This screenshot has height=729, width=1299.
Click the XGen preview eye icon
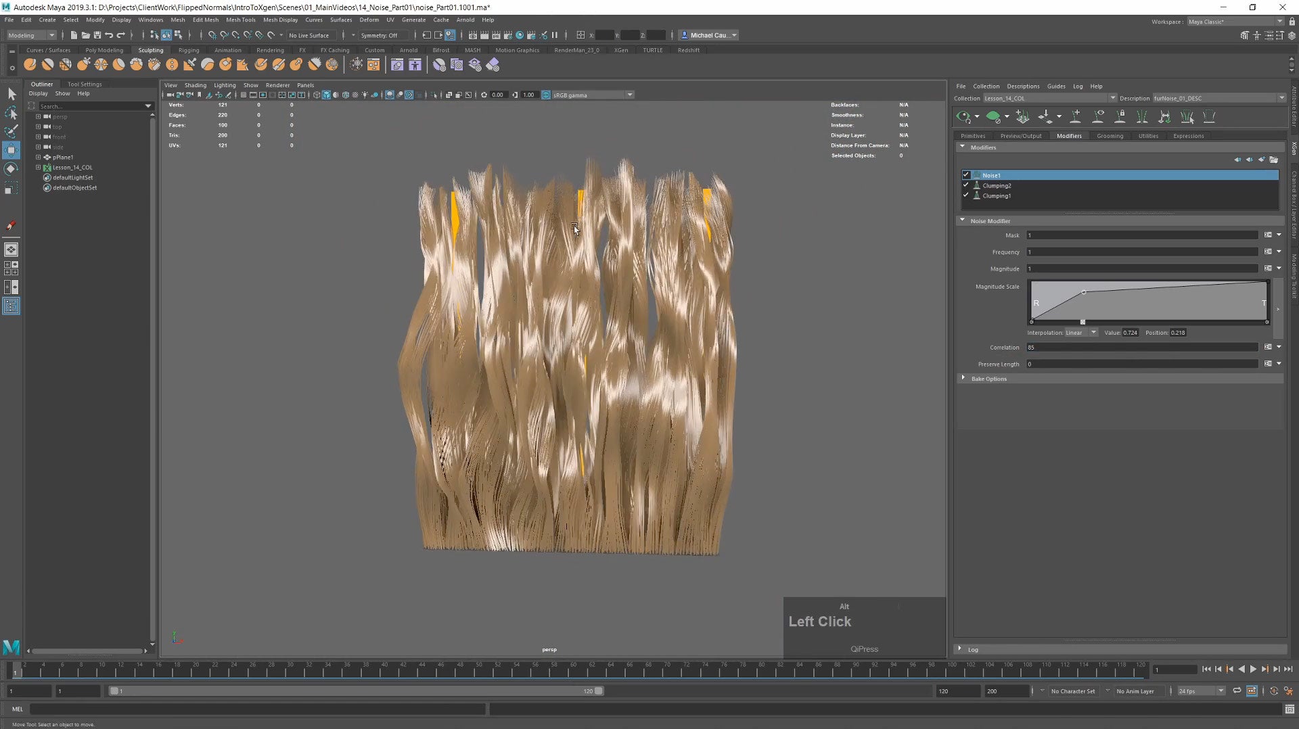(x=963, y=117)
